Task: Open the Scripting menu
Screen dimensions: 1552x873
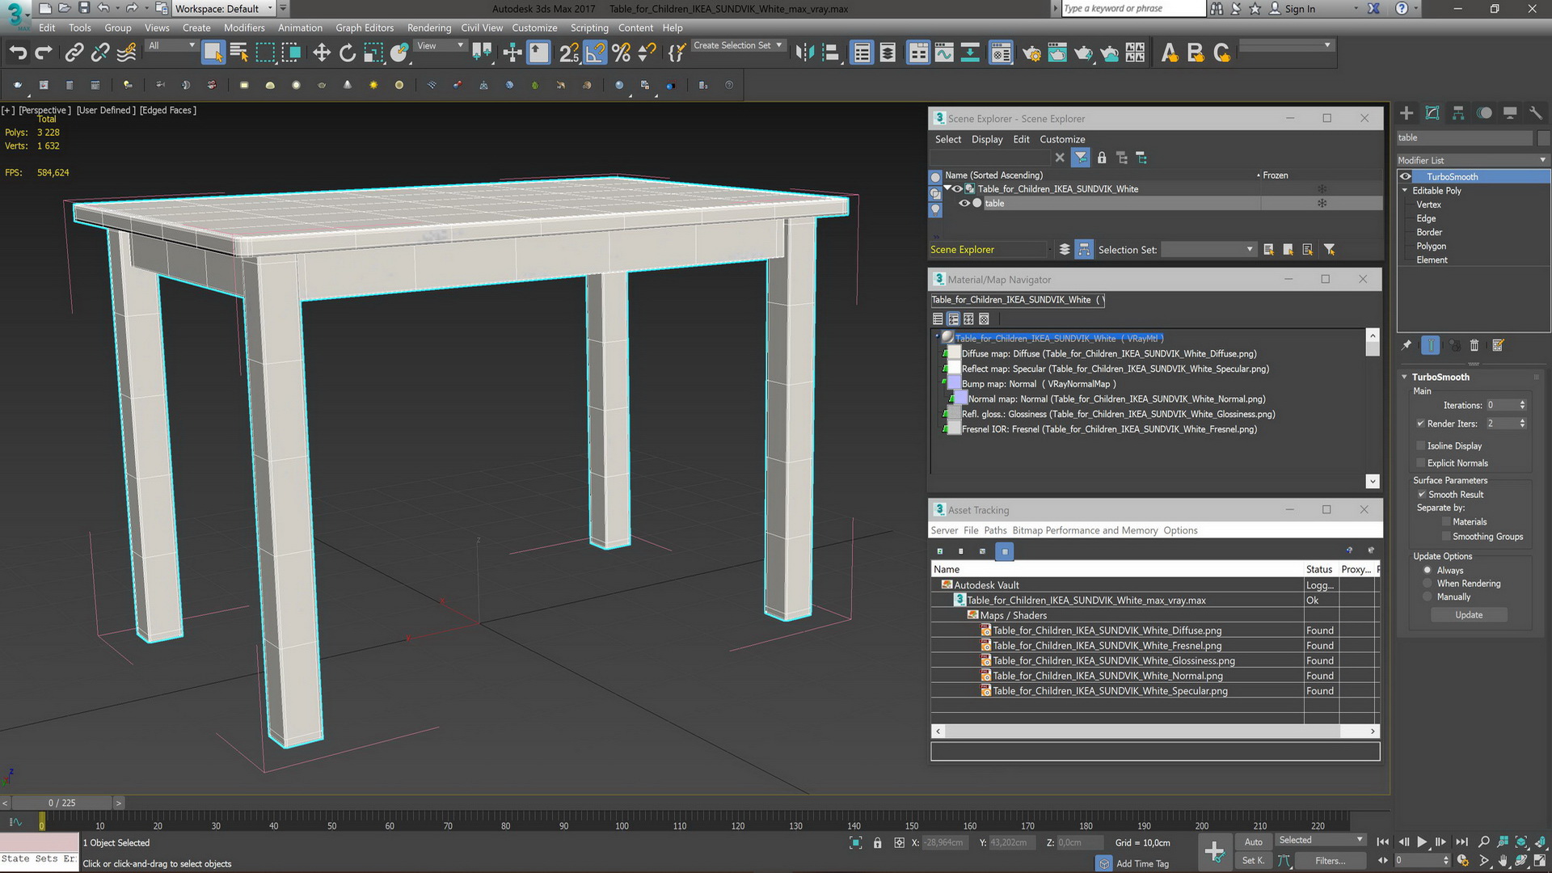Action: (x=589, y=27)
